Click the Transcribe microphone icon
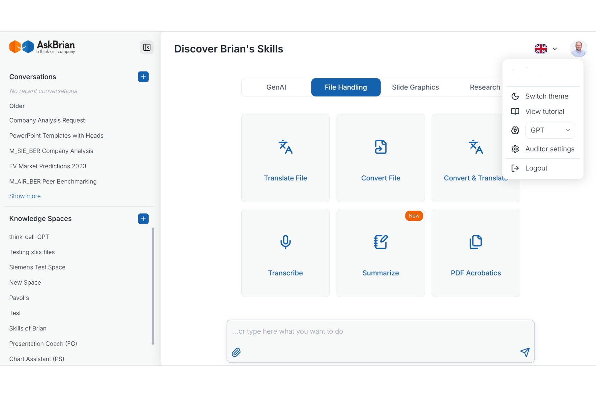 pyautogui.click(x=285, y=242)
